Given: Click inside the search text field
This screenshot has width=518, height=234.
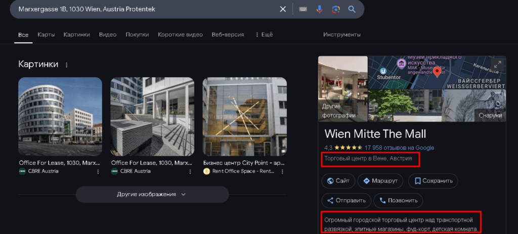Looking at the screenshot, I should point(142,9).
